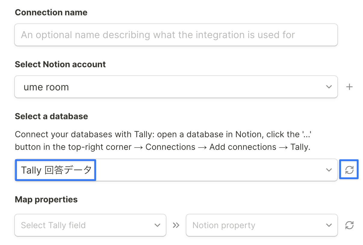
Task: Add a new Notion account with plus icon
Action: click(349, 87)
